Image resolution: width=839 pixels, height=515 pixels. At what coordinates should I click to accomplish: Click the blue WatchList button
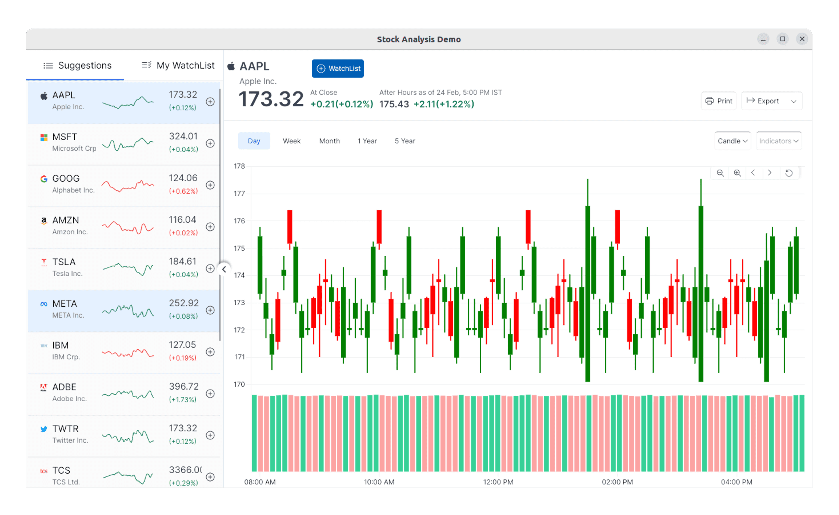pos(338,69)
